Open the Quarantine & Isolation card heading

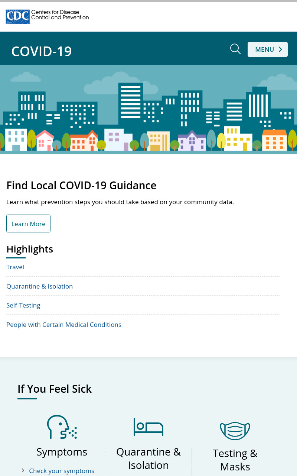(x=148, y=459)
